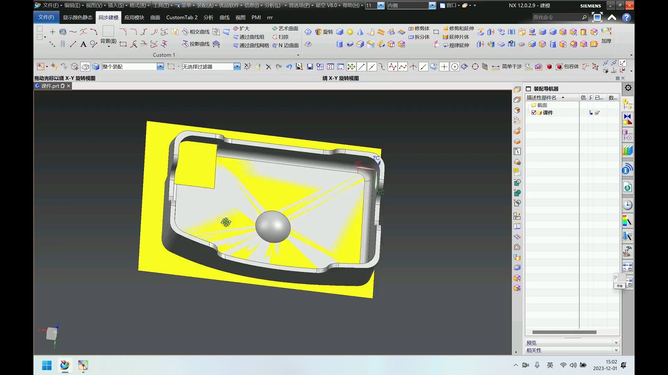Toggle the top-left ribbon checkbox square
Viewport: 668px width, 375px height.
40,29
